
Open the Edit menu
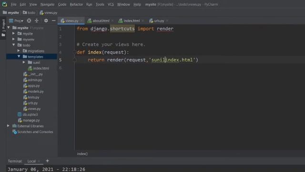[x=23, y=4]
